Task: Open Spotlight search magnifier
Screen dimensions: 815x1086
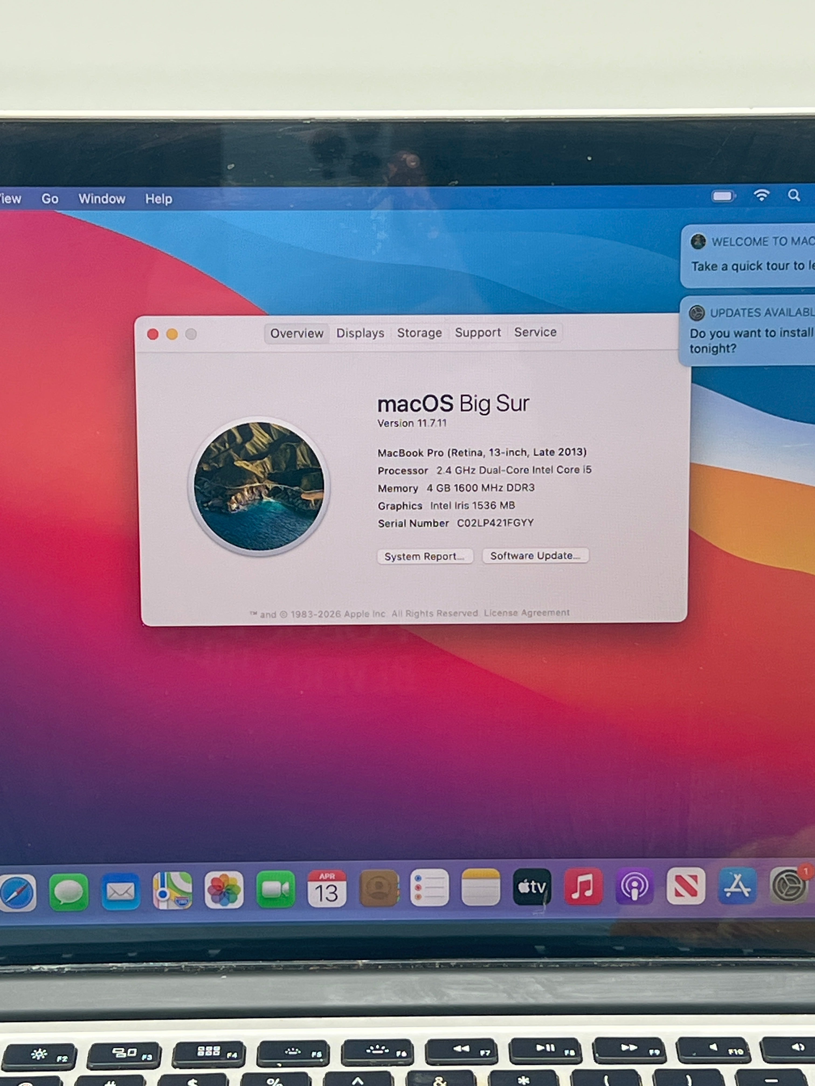Action: tap(794, 195)
